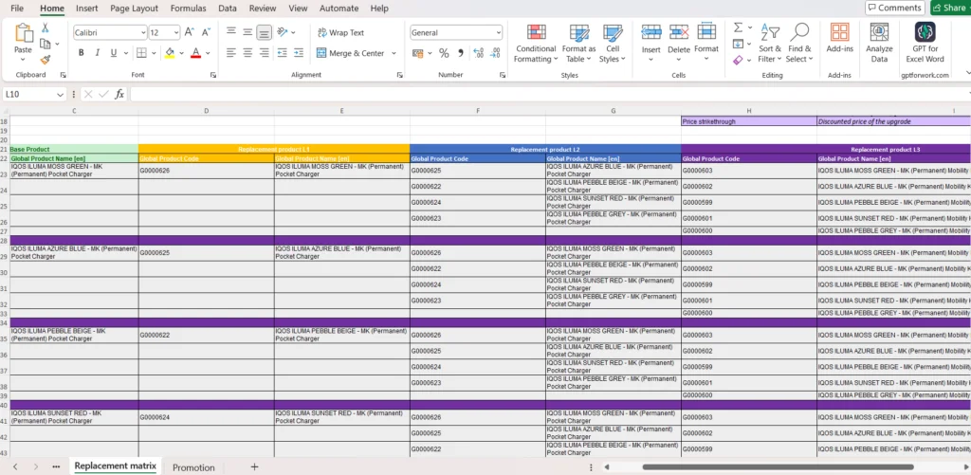Image resolution: width=971 pixels, height=475 pixels.
Task: Open Find & Select
Action: [x=799, y=44]
